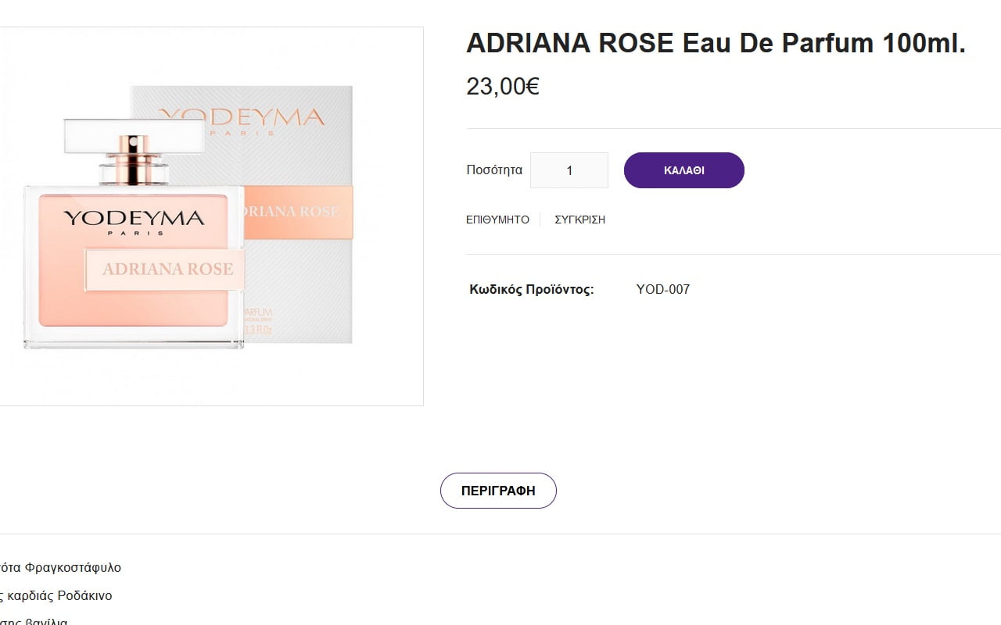The image size is (1001, 625).
Task: Click the ADRIANA ROSE label on the bottle
Action: 167,270
